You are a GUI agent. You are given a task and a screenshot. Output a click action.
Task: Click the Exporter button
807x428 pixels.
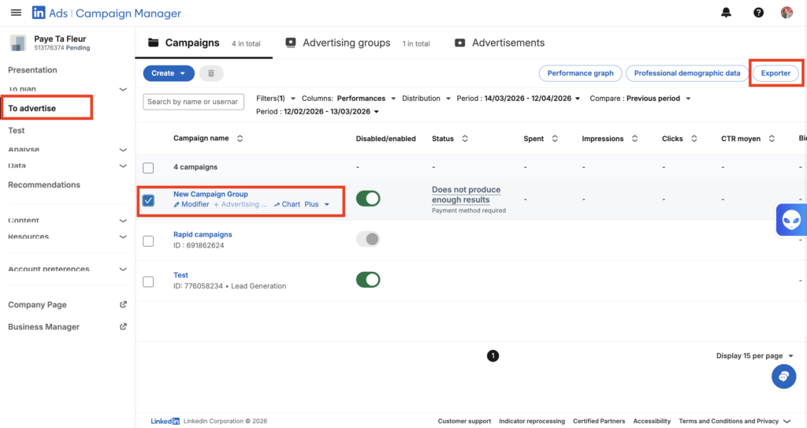click(x=775, y=73)
